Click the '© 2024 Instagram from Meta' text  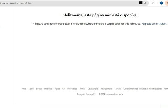pyautogui.click(x=111, y=94)
